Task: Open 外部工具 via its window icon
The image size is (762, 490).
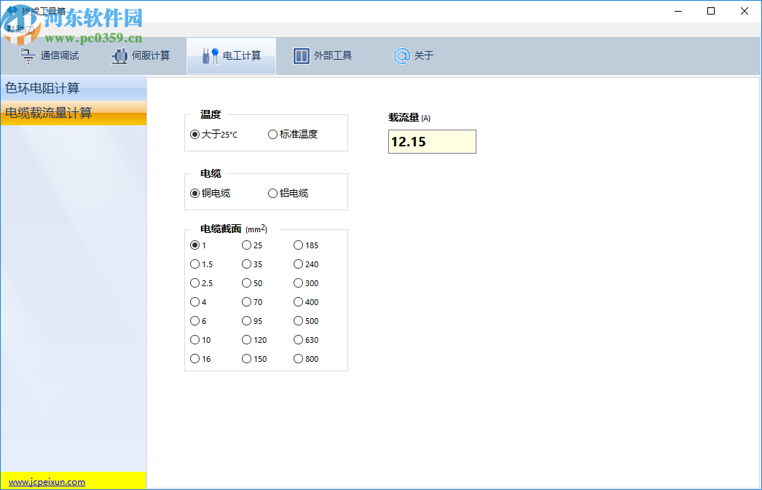Action: click(x=302, y=55)
